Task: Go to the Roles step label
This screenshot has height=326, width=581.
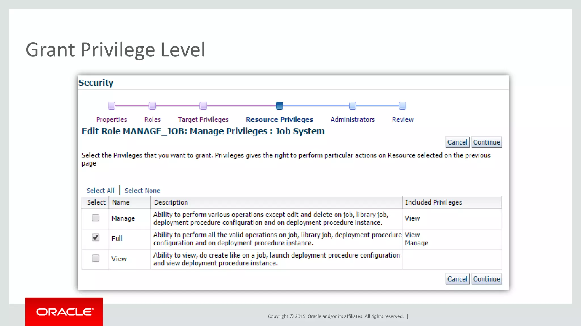Action: click(x=152, y=120)
